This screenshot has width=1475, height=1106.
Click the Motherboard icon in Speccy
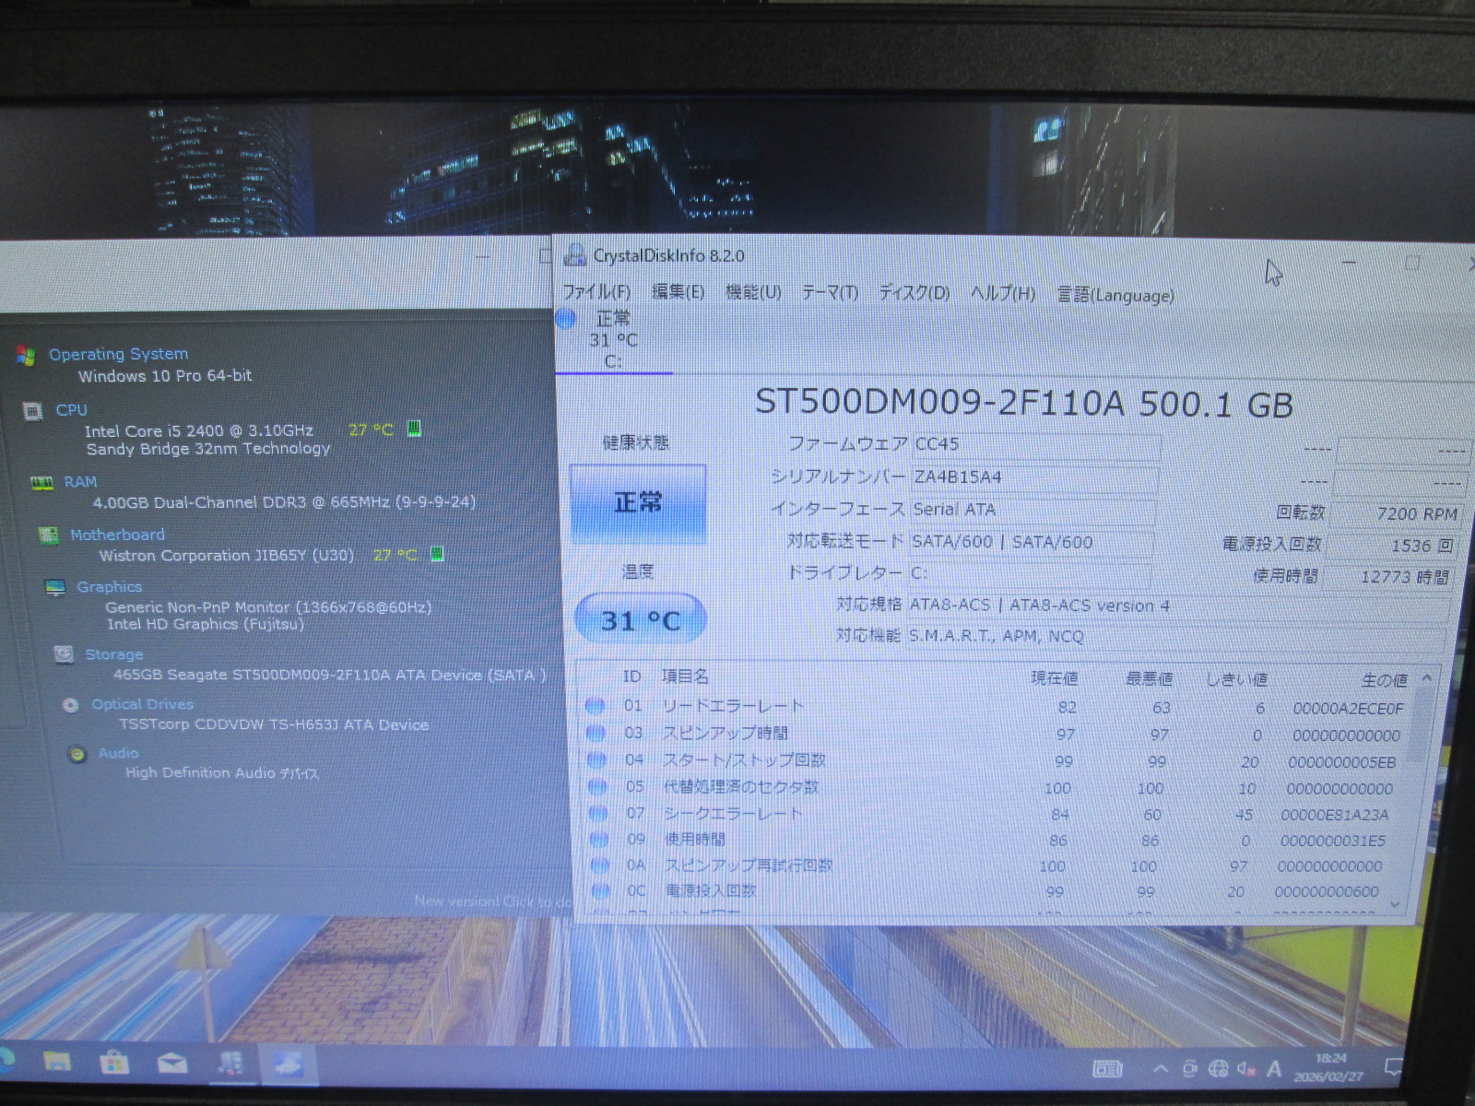point(48,535)
